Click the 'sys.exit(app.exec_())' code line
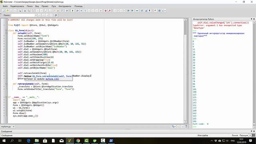The image size is (256, 144). 26,116
